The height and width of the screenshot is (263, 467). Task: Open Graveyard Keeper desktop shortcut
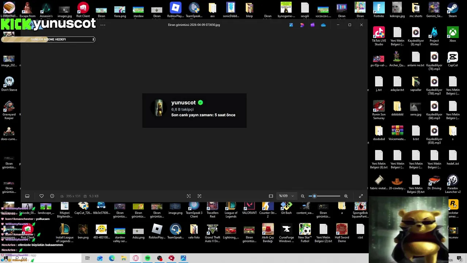[9, 110]
